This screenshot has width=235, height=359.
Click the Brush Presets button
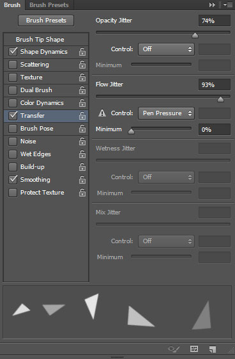[46, 20]
